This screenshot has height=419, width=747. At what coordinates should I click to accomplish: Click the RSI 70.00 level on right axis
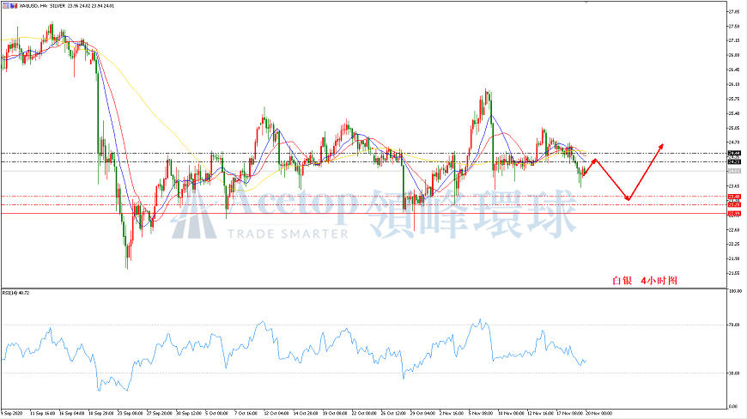(735, 325)
